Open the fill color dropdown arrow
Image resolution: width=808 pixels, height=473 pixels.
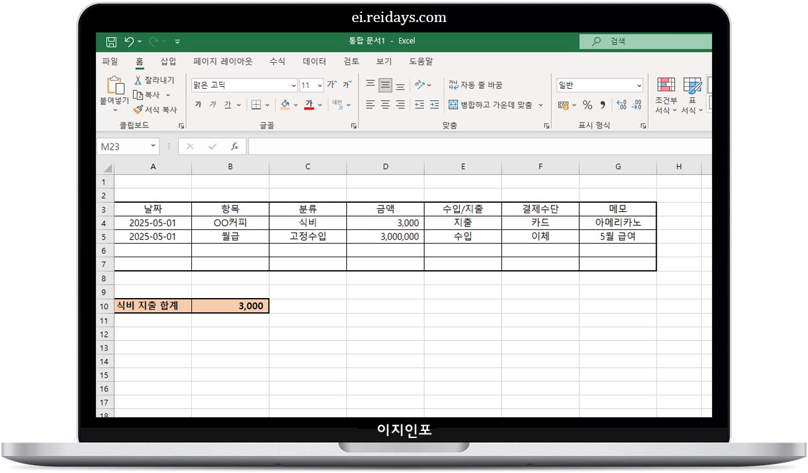(296, 104)
